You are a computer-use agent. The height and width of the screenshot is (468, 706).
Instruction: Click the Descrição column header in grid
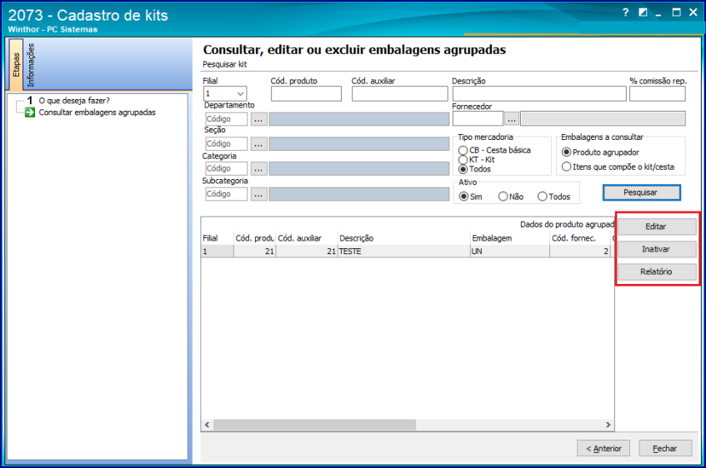403,238
